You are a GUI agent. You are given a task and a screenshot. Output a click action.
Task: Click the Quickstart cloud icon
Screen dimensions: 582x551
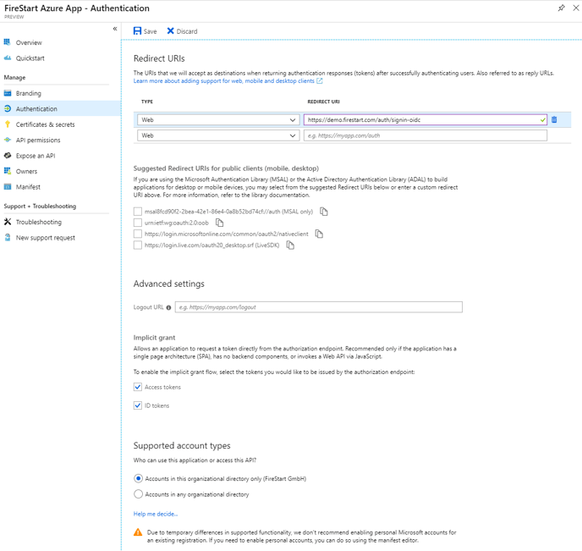8,58
